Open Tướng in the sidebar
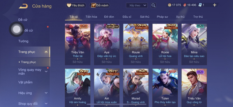 (23, 41)
